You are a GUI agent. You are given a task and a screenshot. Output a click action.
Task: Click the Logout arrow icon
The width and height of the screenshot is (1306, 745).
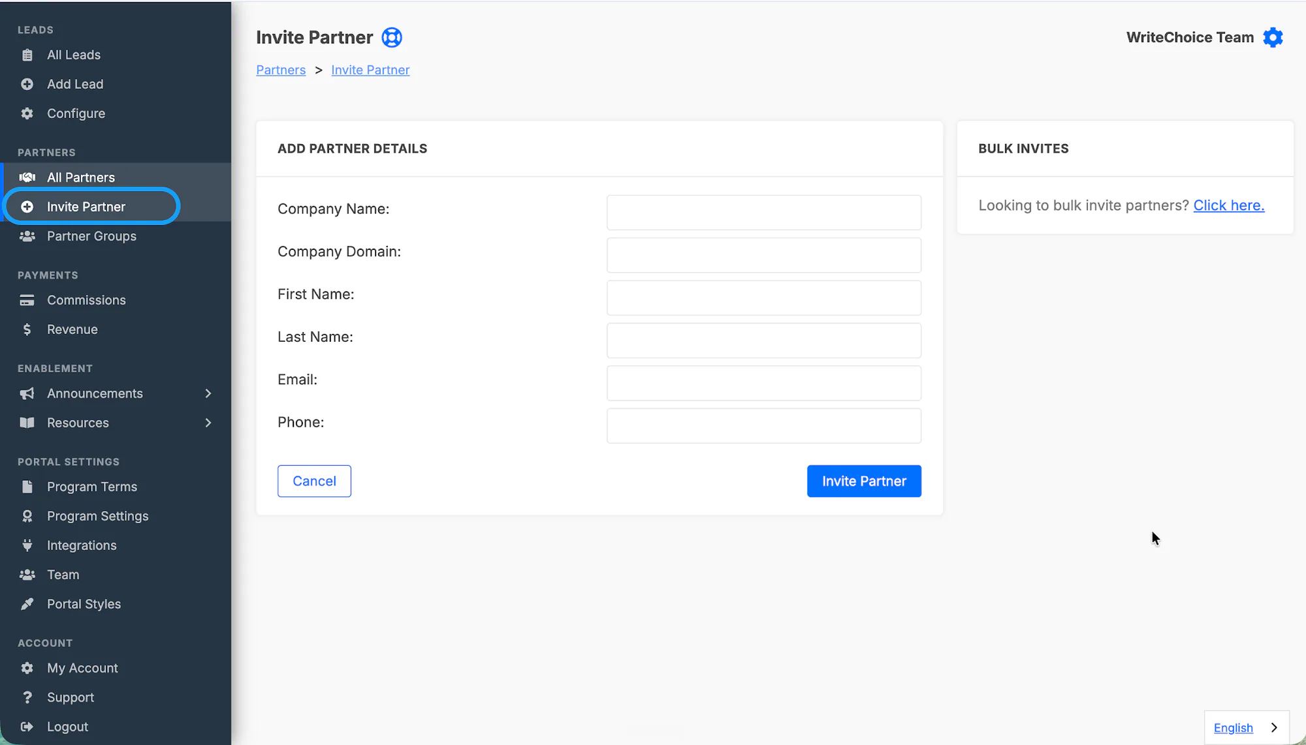click(x=27, y=727)
